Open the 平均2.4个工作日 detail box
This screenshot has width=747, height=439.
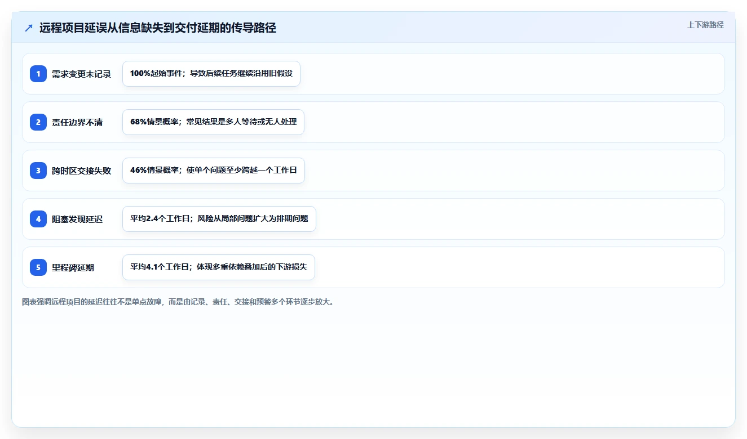pos(219,219)
